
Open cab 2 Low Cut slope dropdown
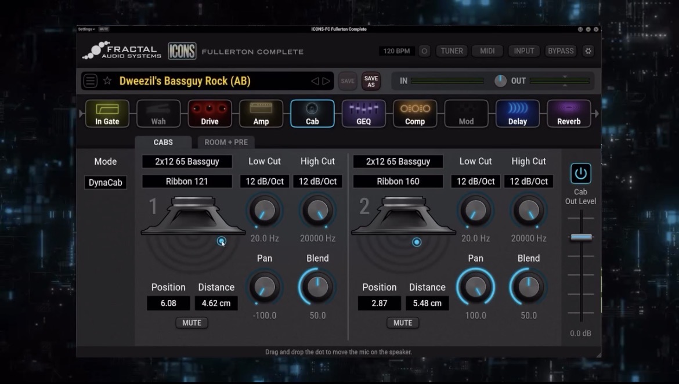(475, 182)
